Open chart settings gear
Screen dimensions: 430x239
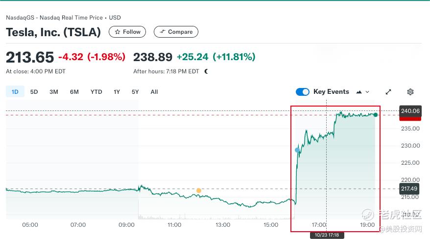410,92
